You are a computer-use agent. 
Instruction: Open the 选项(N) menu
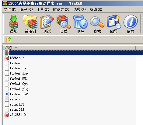click(79, 9)
